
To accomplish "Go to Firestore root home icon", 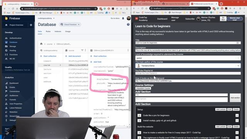I will 41,44.
